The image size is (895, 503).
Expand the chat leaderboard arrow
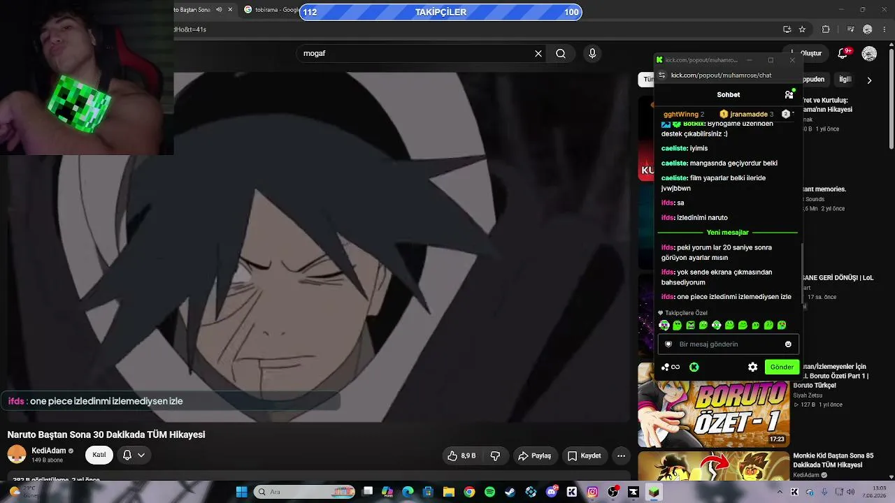click(793, 114)
